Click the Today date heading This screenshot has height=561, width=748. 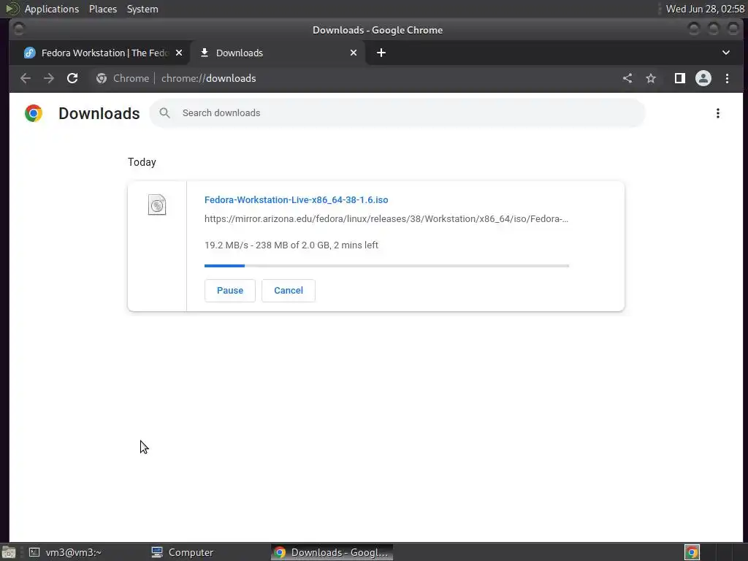142,162
